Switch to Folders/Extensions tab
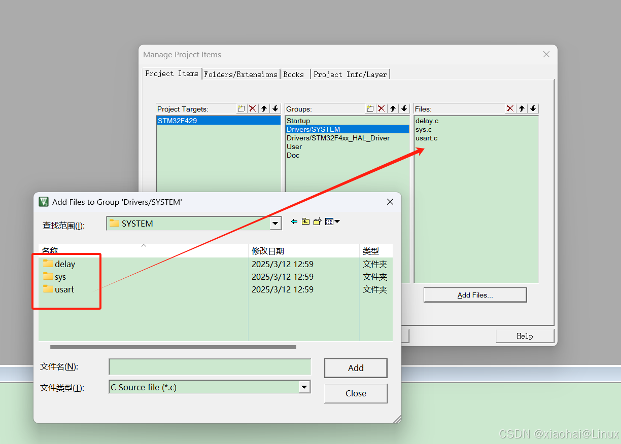 tap(241, 75)
